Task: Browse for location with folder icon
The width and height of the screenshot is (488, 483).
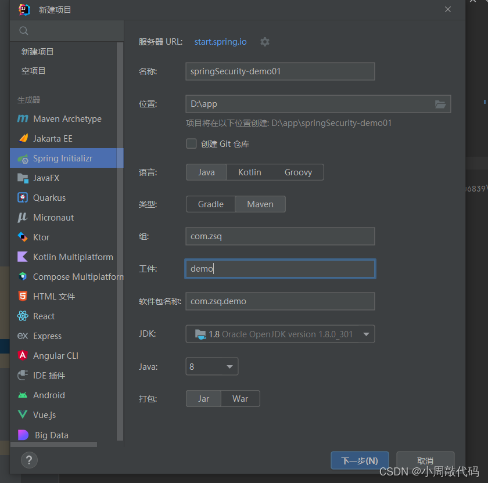Action: [440, 104]
